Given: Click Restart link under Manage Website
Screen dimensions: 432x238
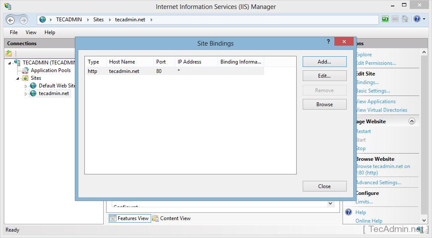Looking at the screenshot, I should (363, 131).
